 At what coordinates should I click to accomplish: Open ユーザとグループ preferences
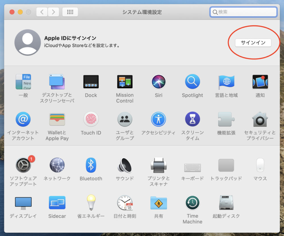[x=125, y=119]
